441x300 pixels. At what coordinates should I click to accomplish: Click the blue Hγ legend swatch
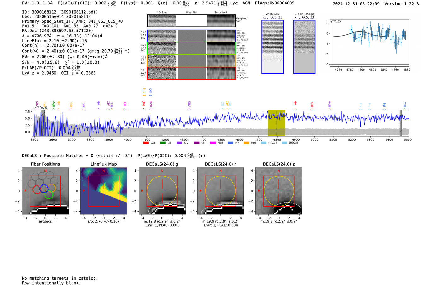point(231,143)
